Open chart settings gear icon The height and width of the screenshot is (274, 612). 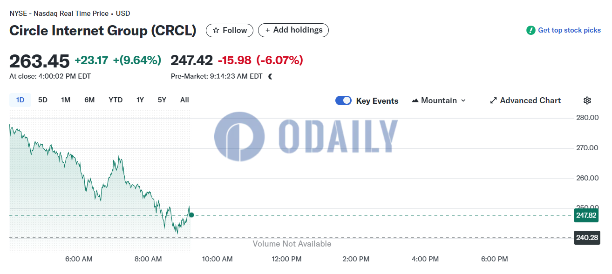587,100
